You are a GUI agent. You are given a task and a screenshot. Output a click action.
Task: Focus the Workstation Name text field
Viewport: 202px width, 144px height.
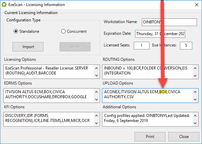pos(169,22)
